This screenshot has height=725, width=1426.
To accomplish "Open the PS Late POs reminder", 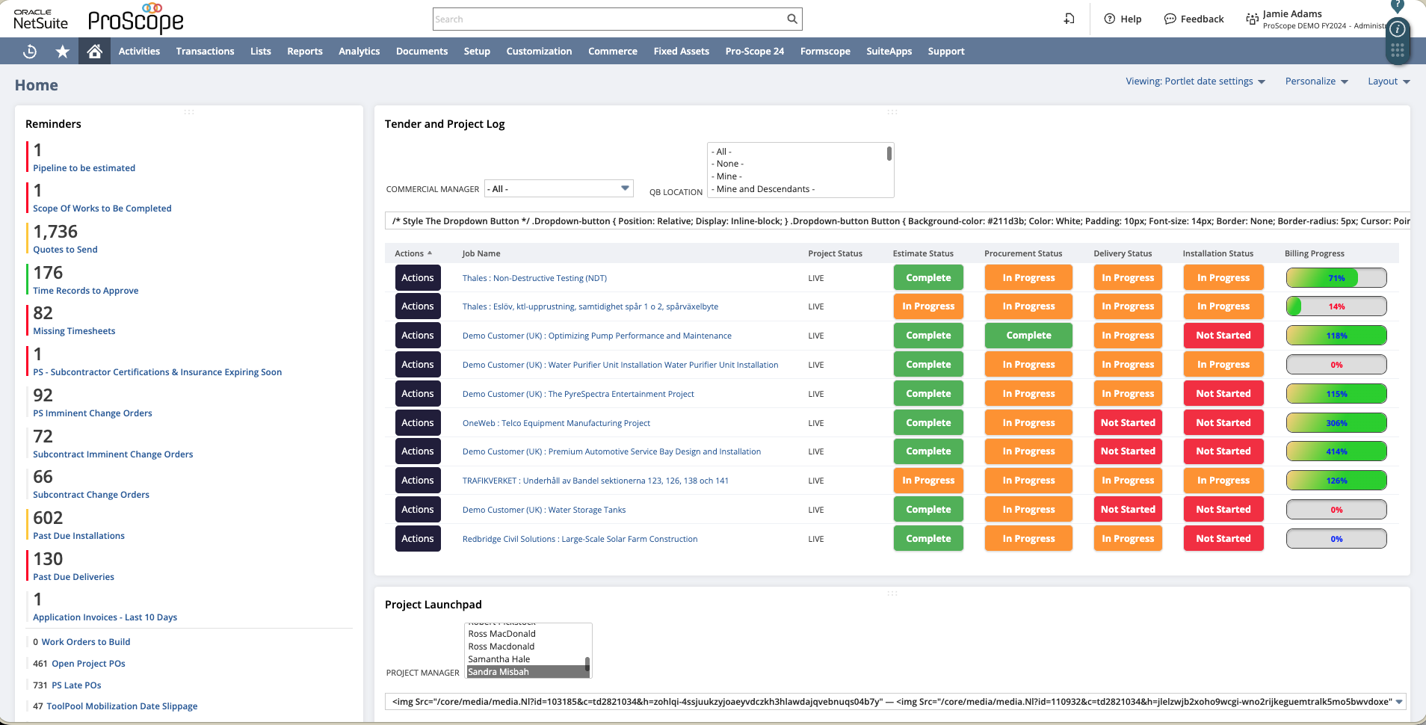I will [x=76, y=685].
